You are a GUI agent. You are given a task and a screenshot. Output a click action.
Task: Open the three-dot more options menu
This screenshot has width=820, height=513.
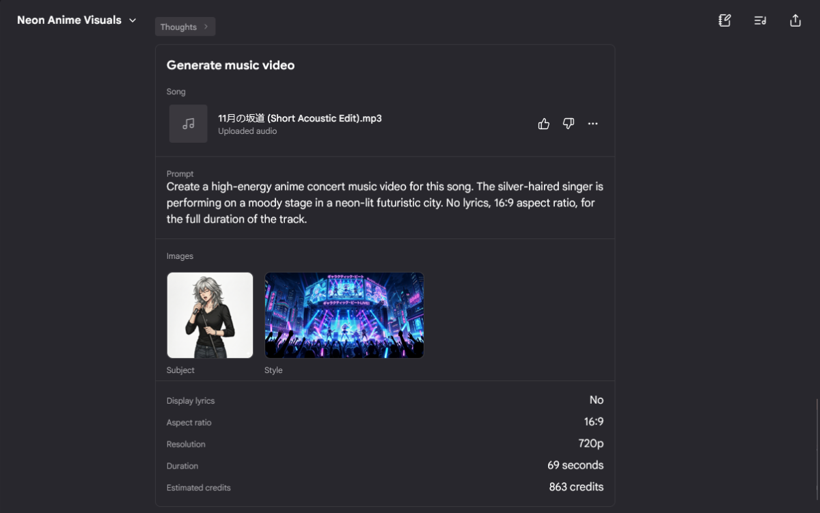[x=593, y=124]
